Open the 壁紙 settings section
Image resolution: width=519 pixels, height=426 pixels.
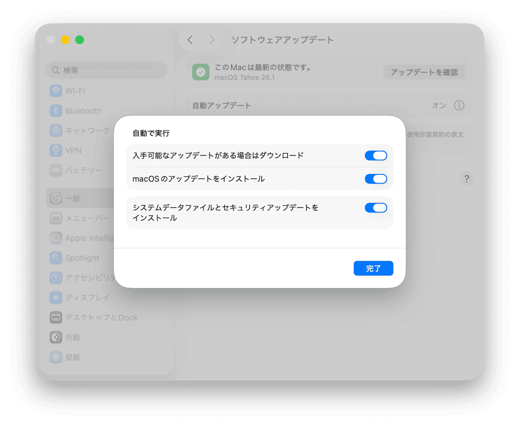coord(73,357)
